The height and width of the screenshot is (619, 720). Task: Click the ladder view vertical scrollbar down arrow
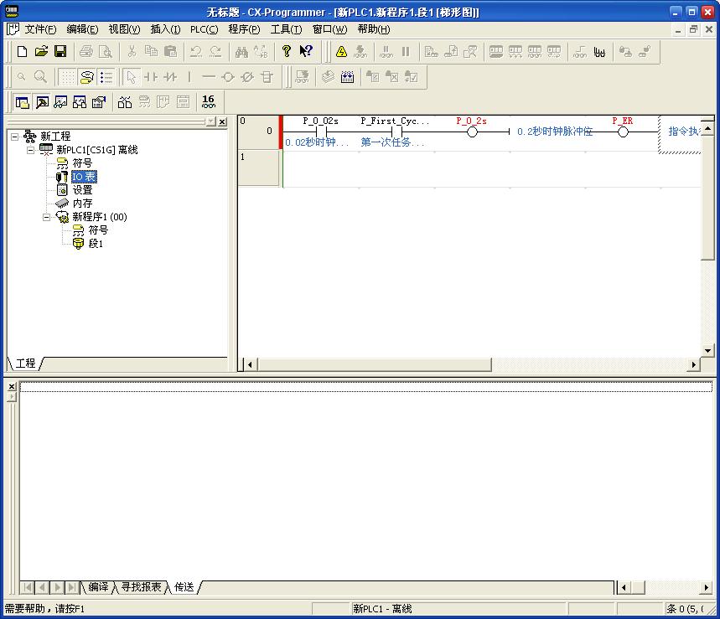[x=707, y=350]
